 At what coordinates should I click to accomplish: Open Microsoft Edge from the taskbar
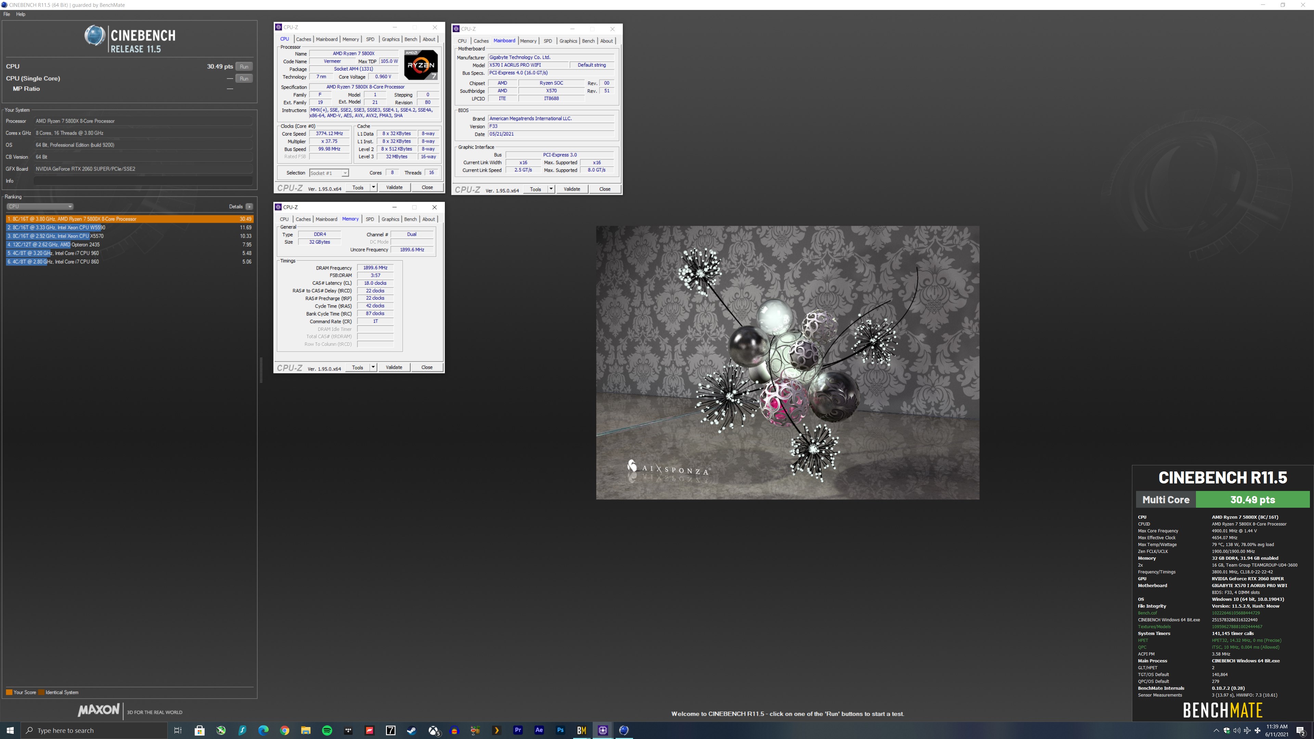click(x=263, y=730)
